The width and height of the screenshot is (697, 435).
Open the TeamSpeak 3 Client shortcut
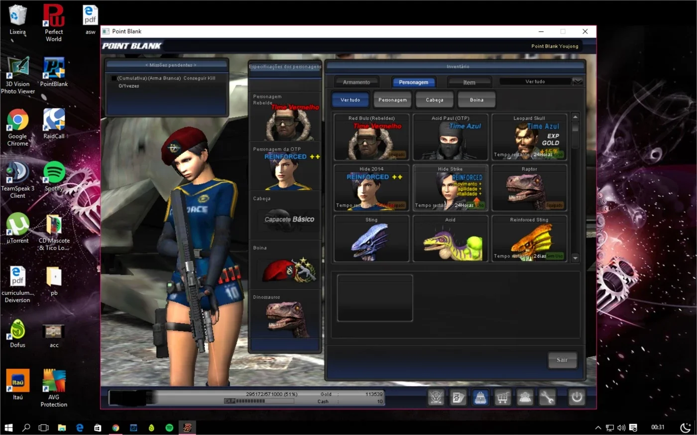click(18, 180)
